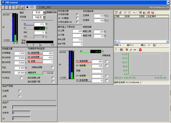Click the batch 名称 text field

point(34,107)
